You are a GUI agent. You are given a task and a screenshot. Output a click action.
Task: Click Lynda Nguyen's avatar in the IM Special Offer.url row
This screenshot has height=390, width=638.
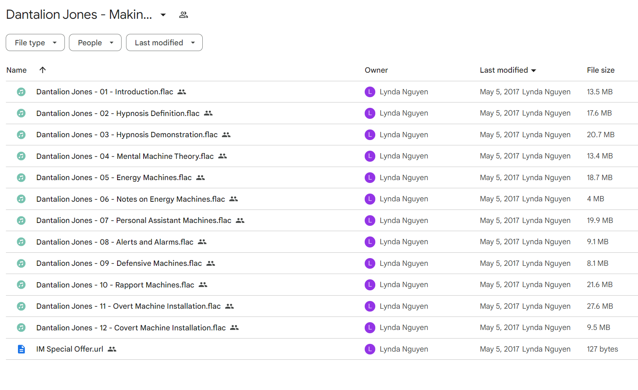370,349
